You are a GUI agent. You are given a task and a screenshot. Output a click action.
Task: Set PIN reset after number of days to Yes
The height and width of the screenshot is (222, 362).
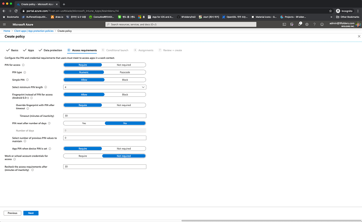84,123
